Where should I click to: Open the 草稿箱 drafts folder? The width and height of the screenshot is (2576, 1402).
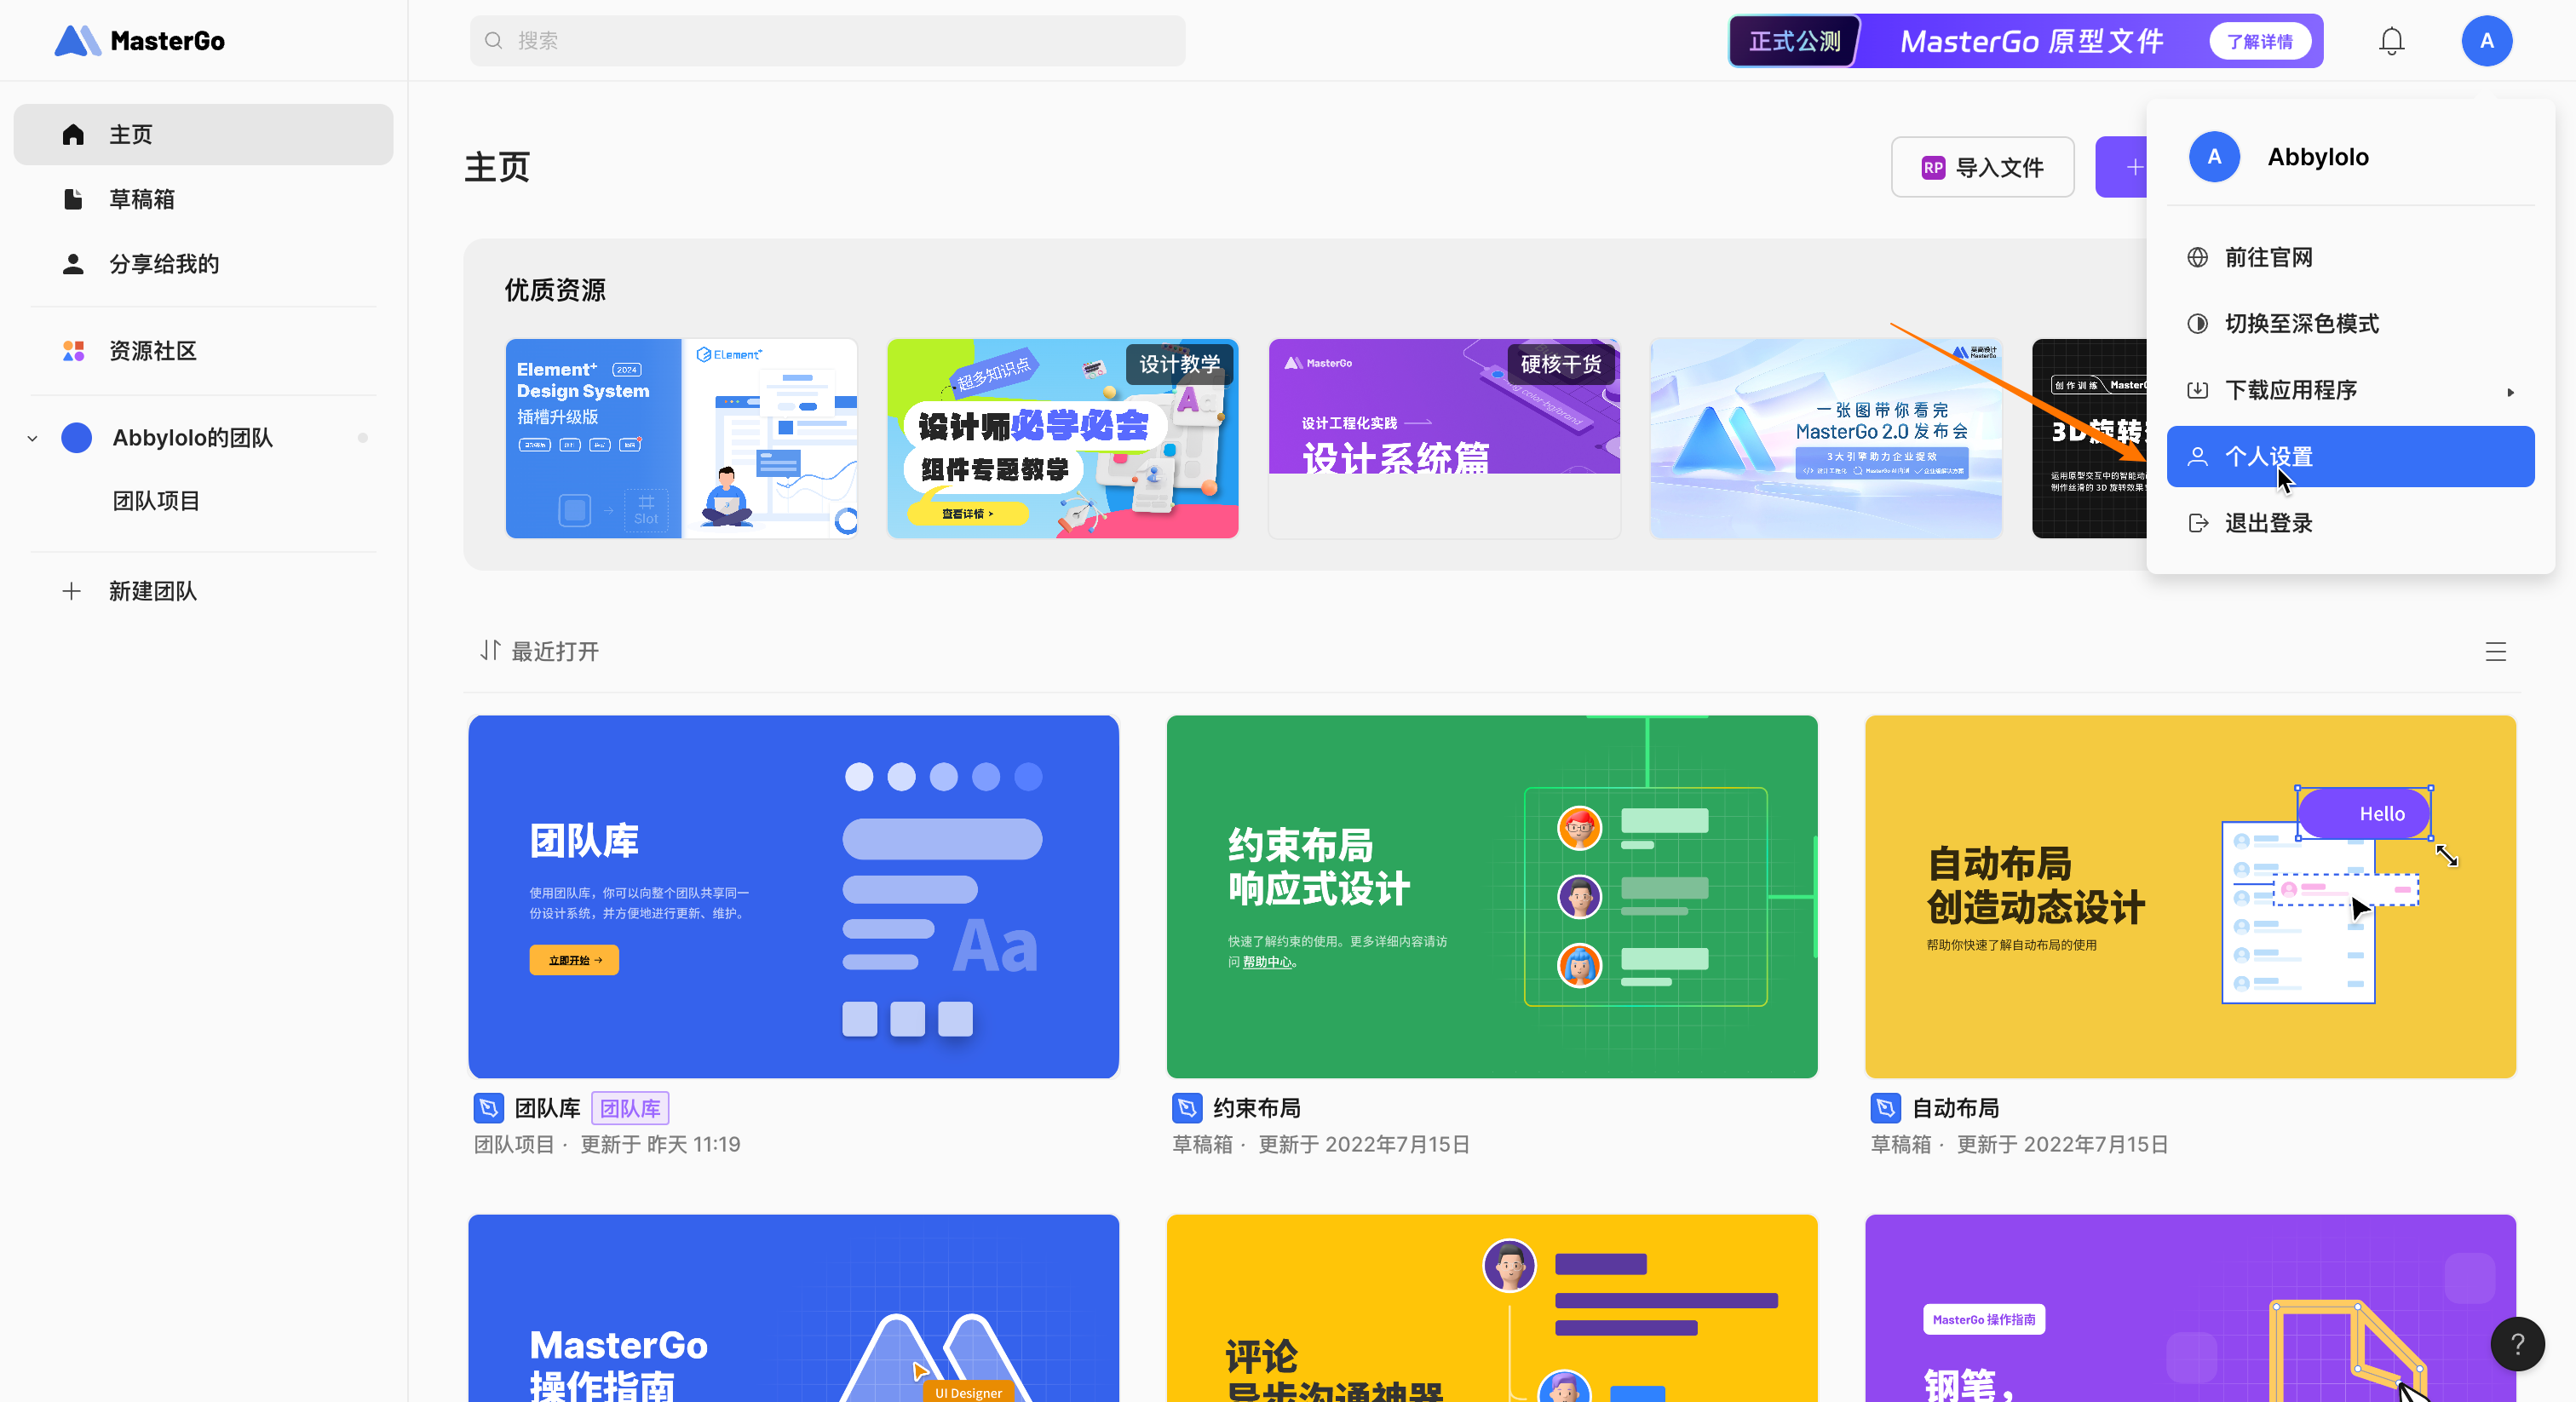141,199
